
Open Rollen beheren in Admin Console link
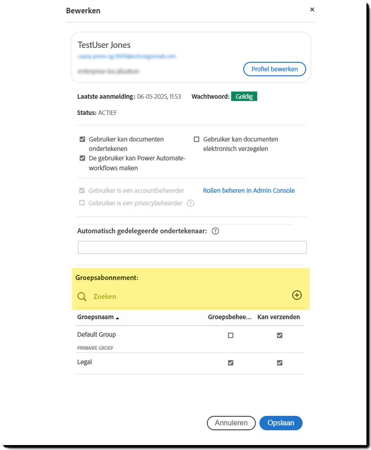coord(249,190)
